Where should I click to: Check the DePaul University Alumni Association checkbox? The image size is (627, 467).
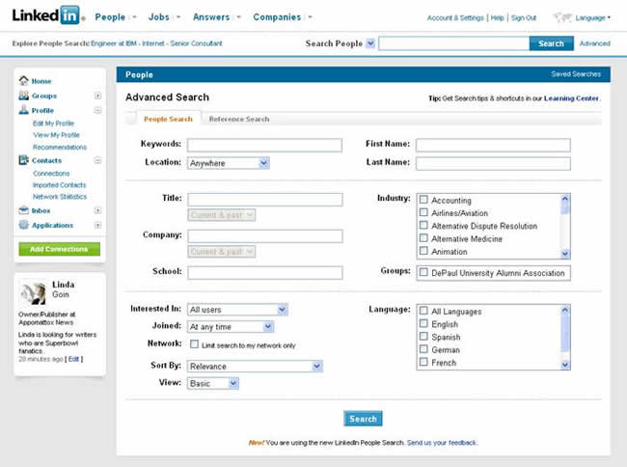coord(423,272)
